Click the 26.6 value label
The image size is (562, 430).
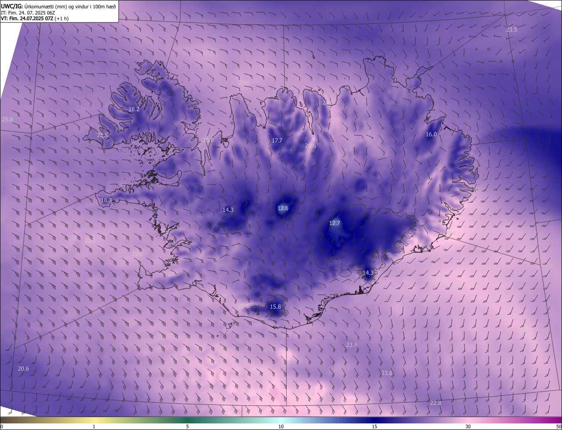(x=208, y=140)
